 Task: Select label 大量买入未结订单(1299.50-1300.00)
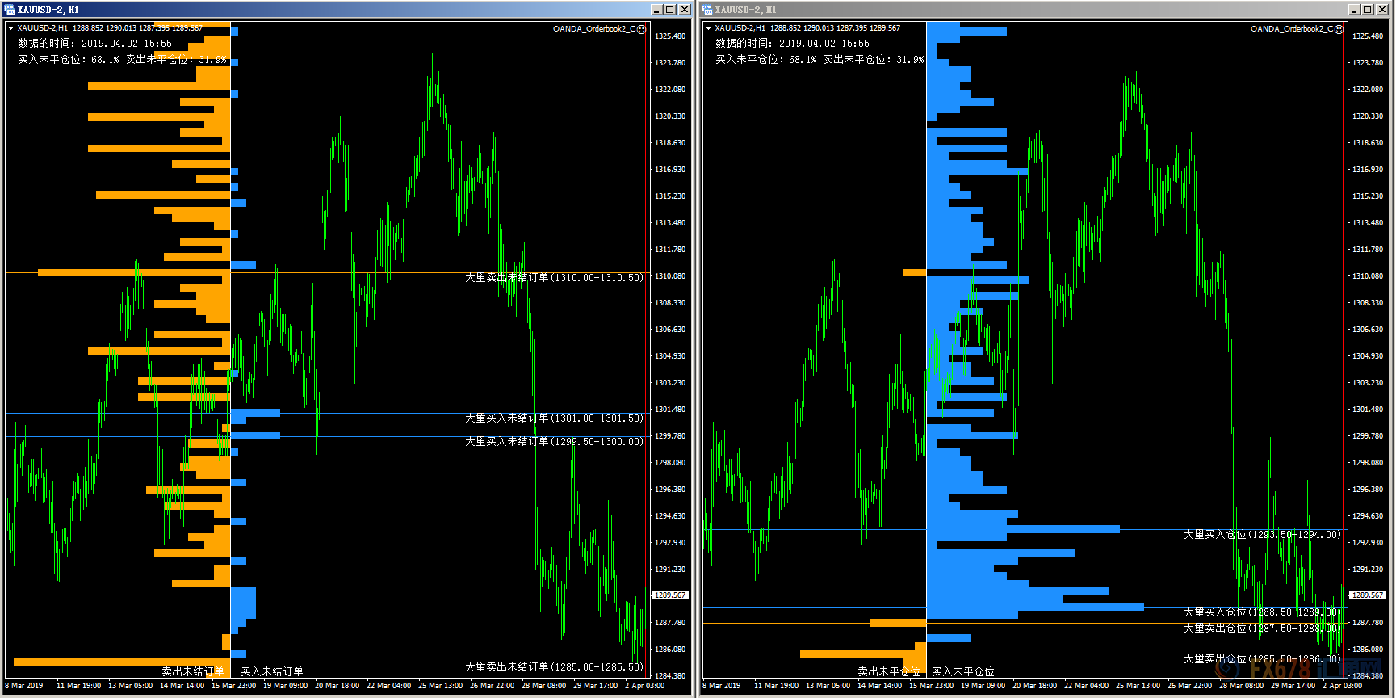(x=554, y=442)
